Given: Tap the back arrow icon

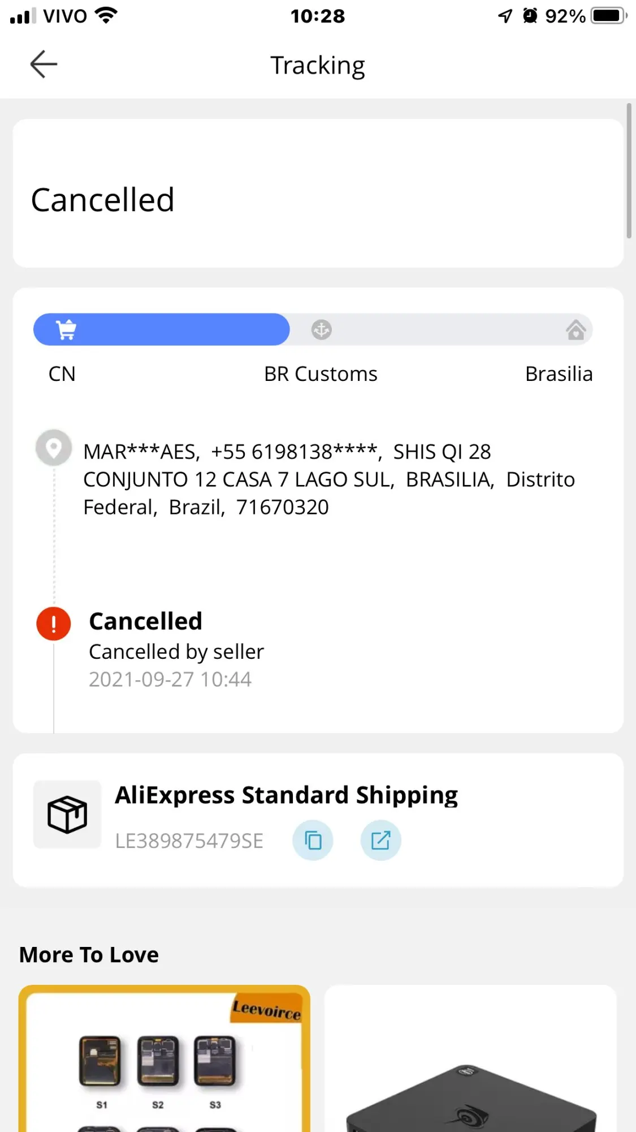Looking at the screenshot, I should [x=44, y=64].
